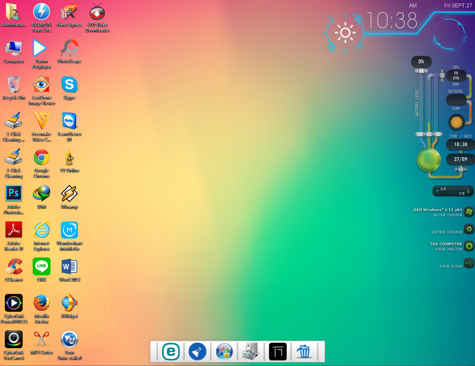Click the CPU/RAM percentage gauge
The width and height of the screenshot is (475, 366).
click(x=456, y=76)
